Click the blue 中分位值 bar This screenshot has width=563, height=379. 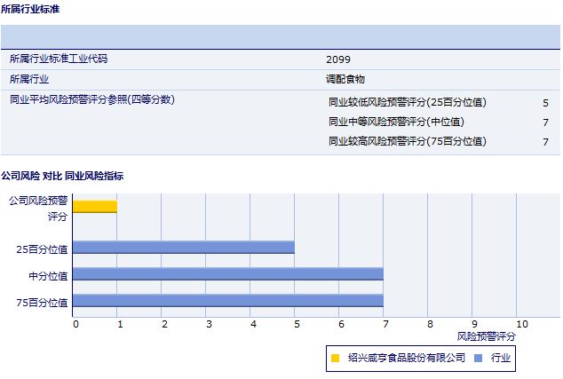tap(228, 274)
